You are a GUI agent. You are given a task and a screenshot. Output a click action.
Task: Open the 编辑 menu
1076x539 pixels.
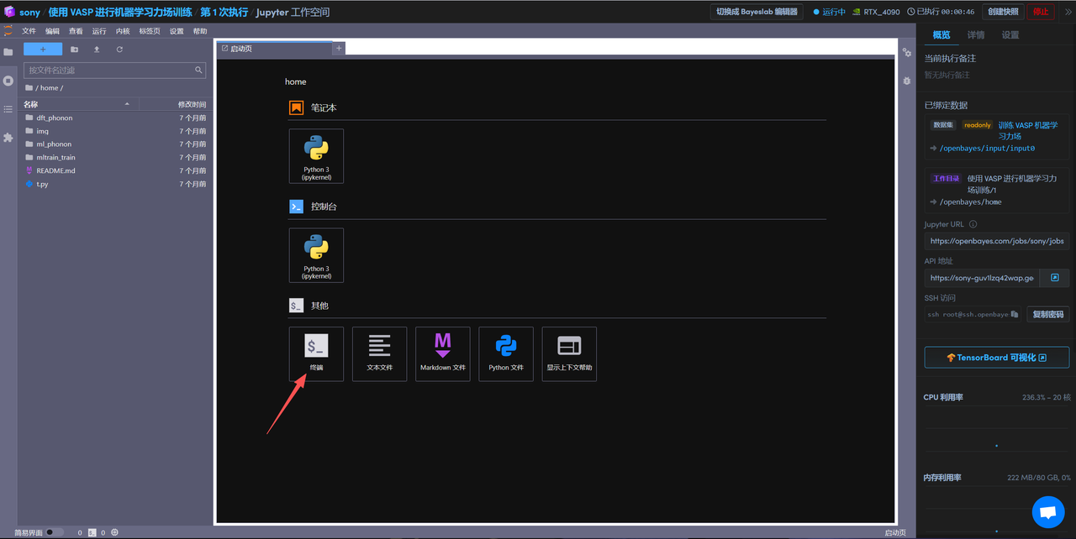pos(52,31)
